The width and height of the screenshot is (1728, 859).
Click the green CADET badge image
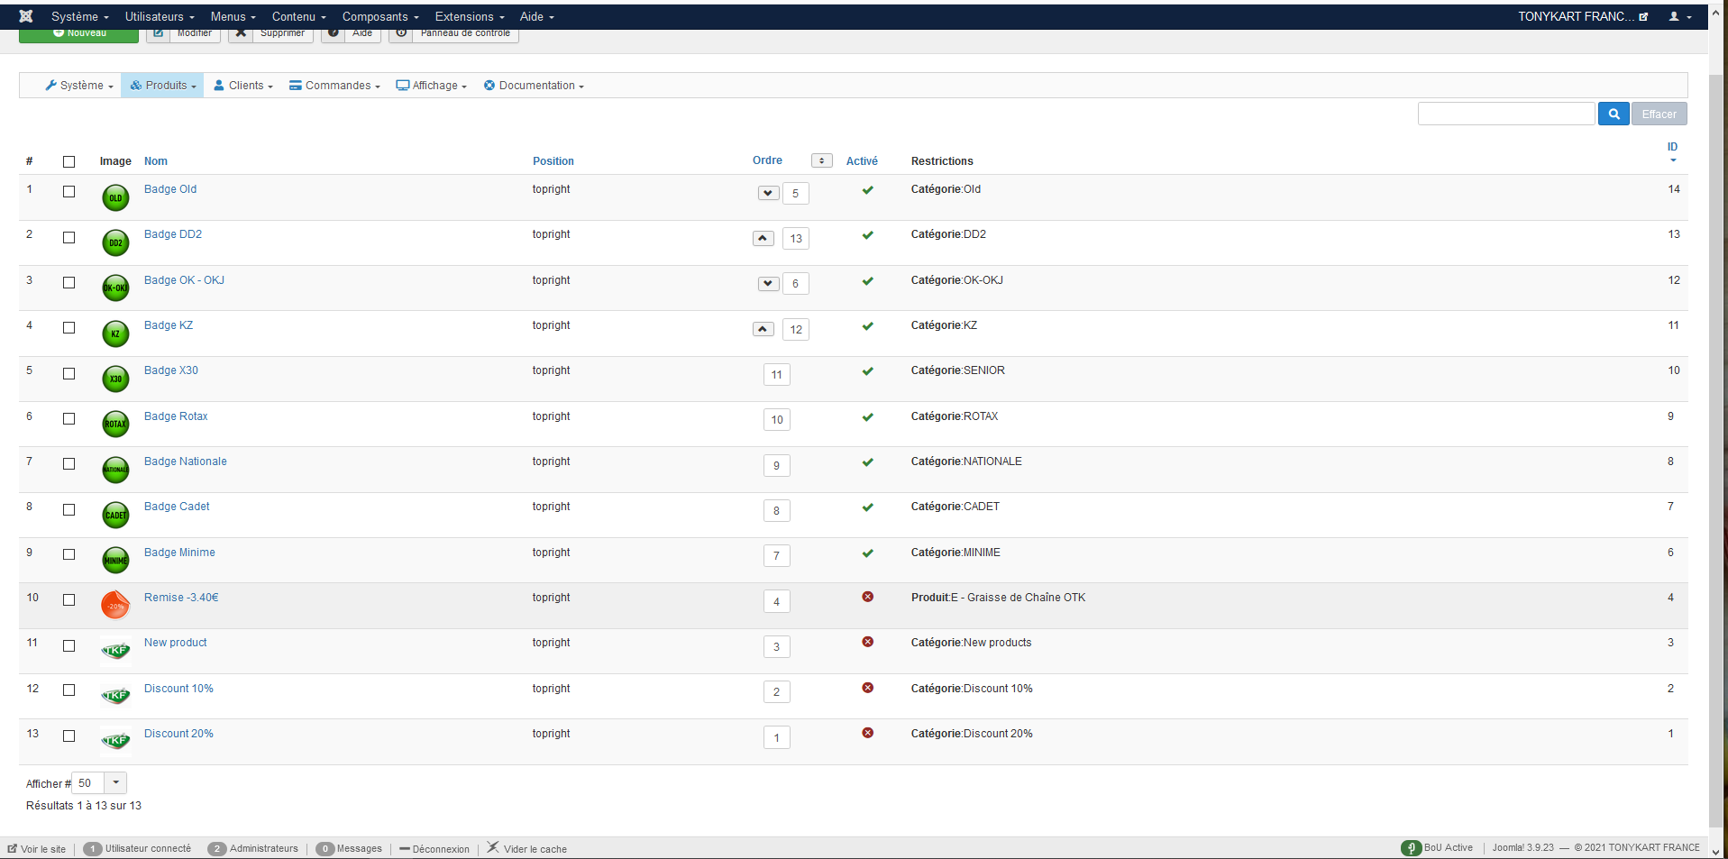pos(115,515)
